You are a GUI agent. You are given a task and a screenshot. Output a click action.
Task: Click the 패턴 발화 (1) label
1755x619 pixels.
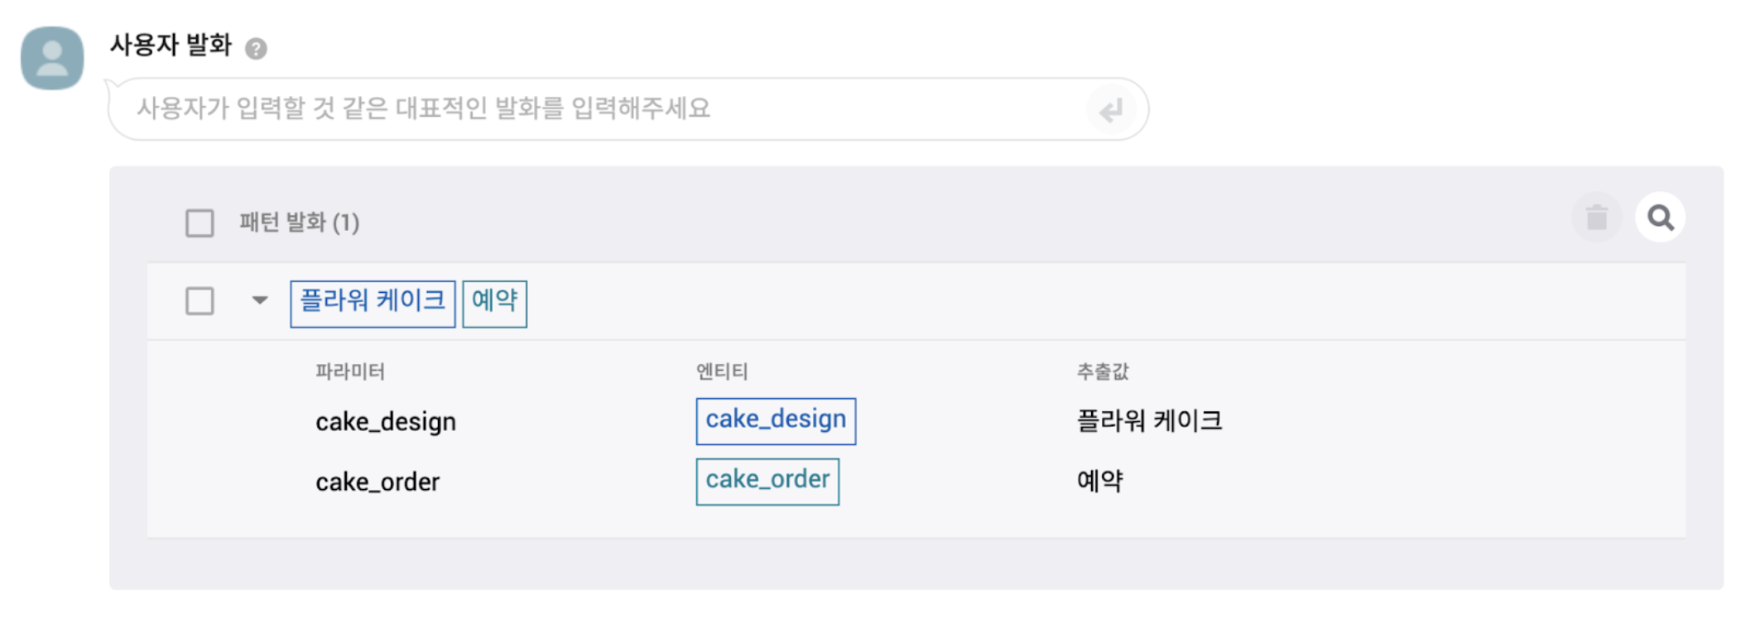[299, 223]
